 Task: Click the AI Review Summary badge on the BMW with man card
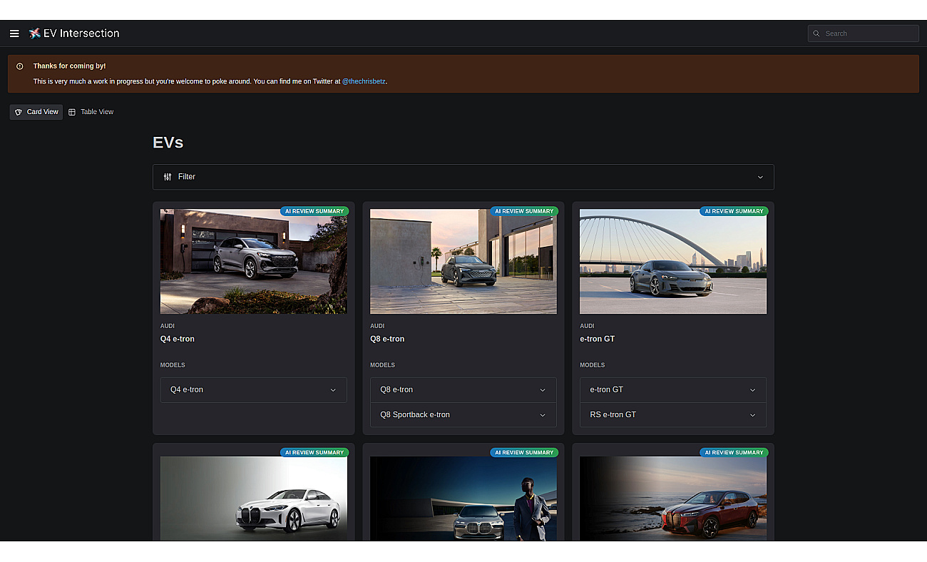click(x=524, y=452)
